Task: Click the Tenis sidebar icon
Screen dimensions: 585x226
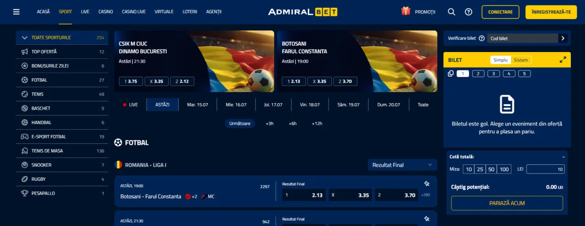Action: coord(25,94)
